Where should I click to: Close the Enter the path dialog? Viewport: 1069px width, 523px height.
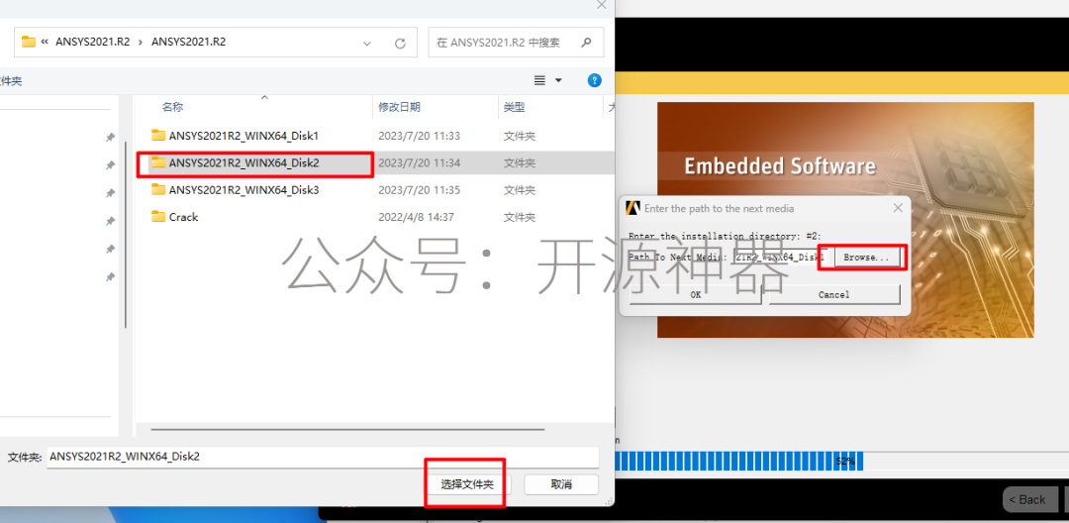pos(898,208)
